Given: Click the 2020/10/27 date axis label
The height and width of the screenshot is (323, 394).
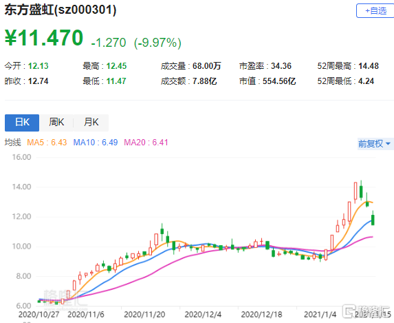Looking at the screenshot, I should tap(39, 315).
